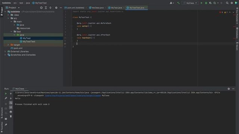Screen dimensions: 239x134
Task: Toggle soft-wrap in Run console
Action: click(x=11, y=103)
